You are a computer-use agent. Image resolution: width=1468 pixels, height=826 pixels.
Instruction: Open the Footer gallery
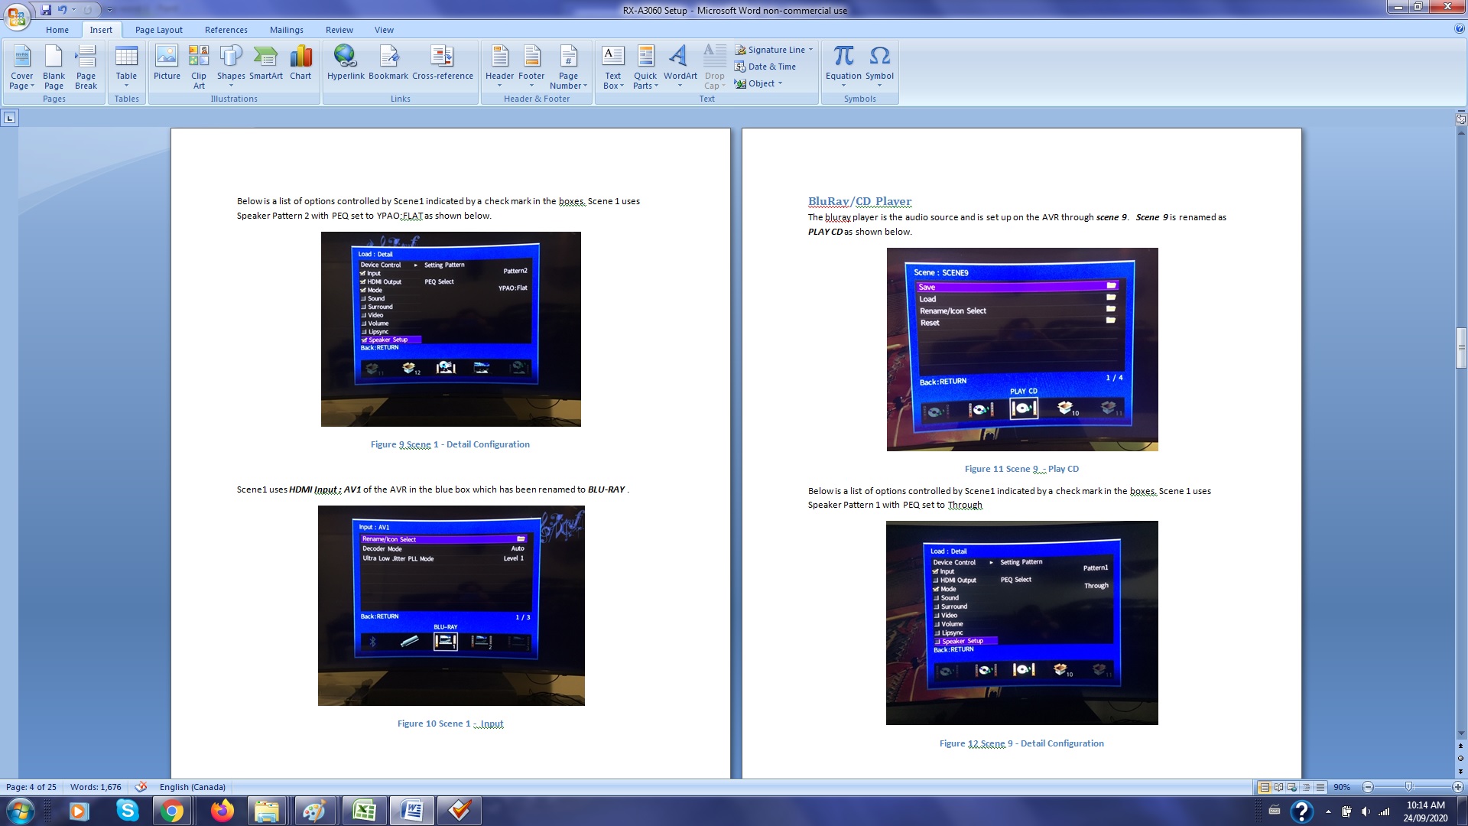[x=531, y=67]
